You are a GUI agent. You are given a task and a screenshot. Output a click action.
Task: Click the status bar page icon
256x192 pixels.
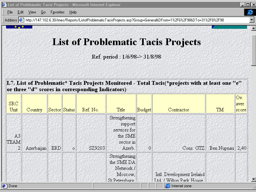click(x=4, y=186)
